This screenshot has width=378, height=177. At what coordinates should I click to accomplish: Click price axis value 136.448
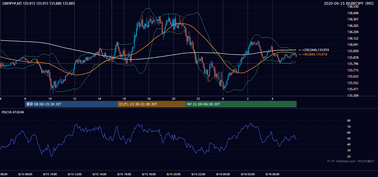[353, 13]
